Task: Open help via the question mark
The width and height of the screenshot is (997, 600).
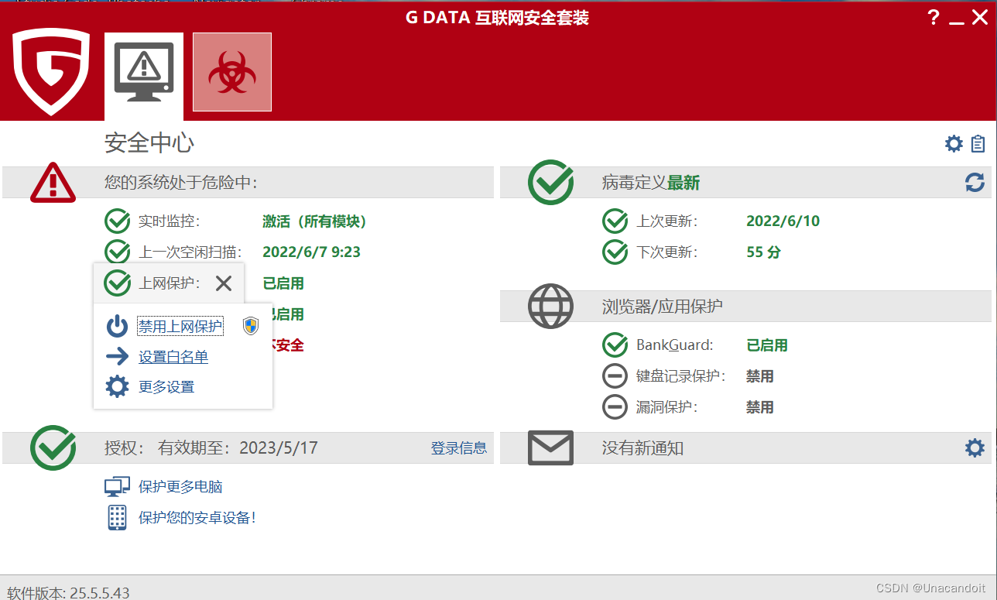Action: point(934,17)
